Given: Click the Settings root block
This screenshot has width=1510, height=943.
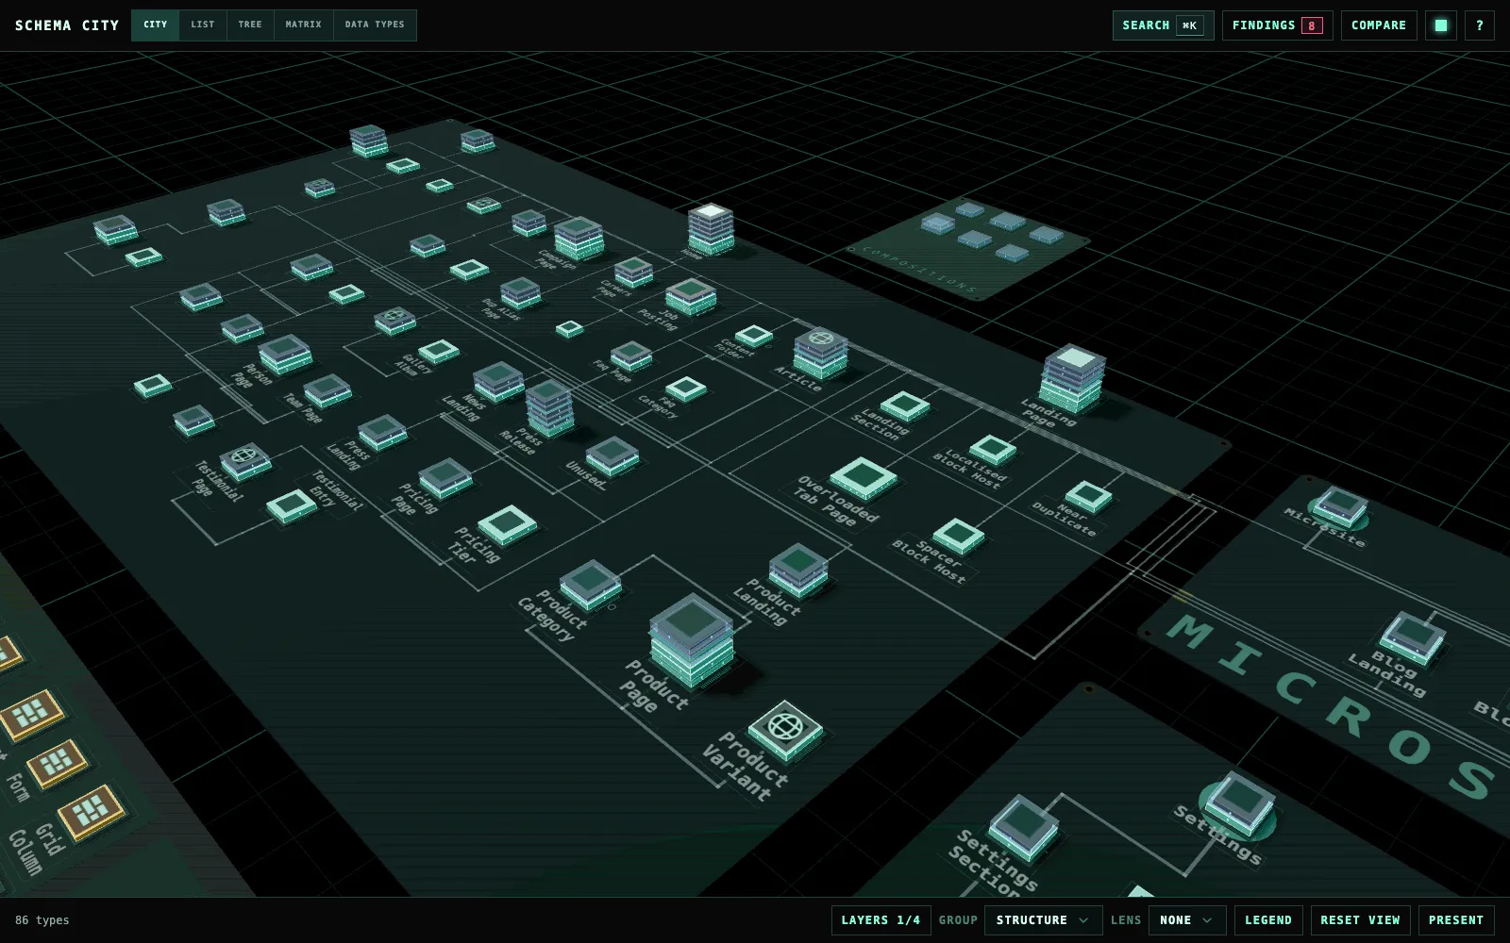Looking at the screenshot, I should [1240, 803].
